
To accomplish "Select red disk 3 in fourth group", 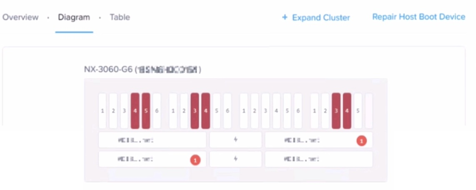I will 336,111.
